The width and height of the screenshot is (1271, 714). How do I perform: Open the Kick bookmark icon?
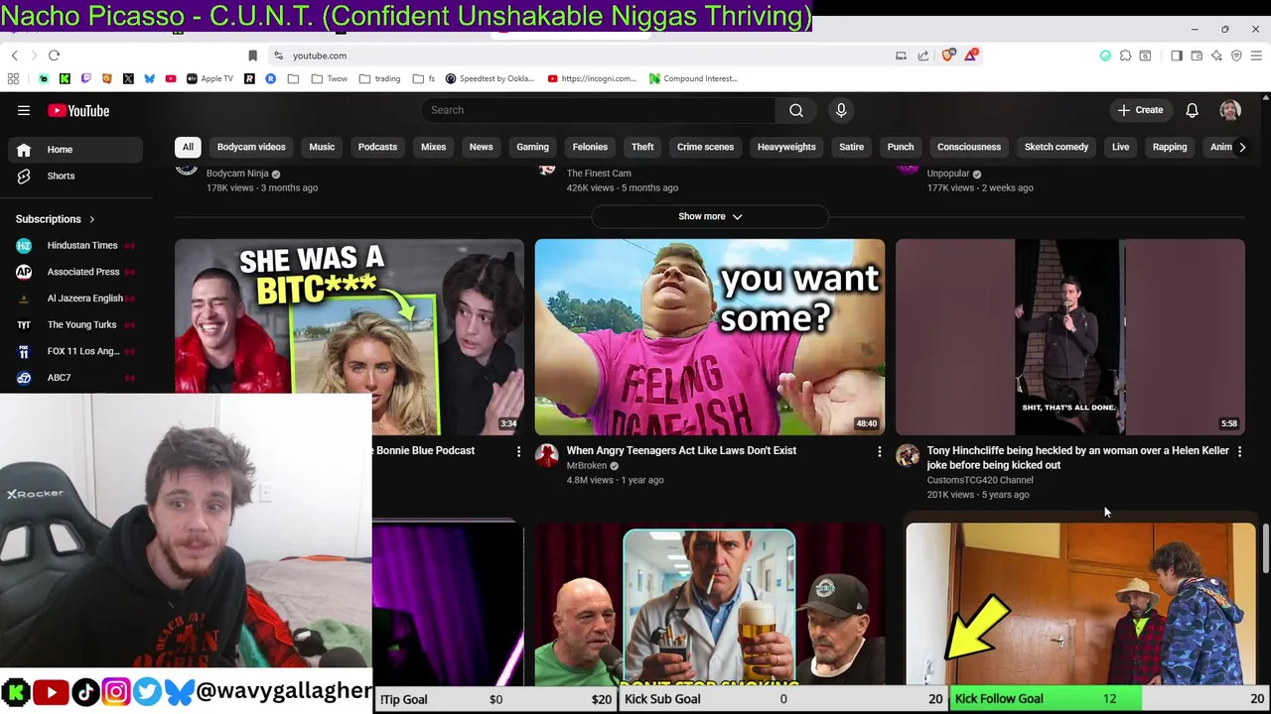(x=65, y=78)
